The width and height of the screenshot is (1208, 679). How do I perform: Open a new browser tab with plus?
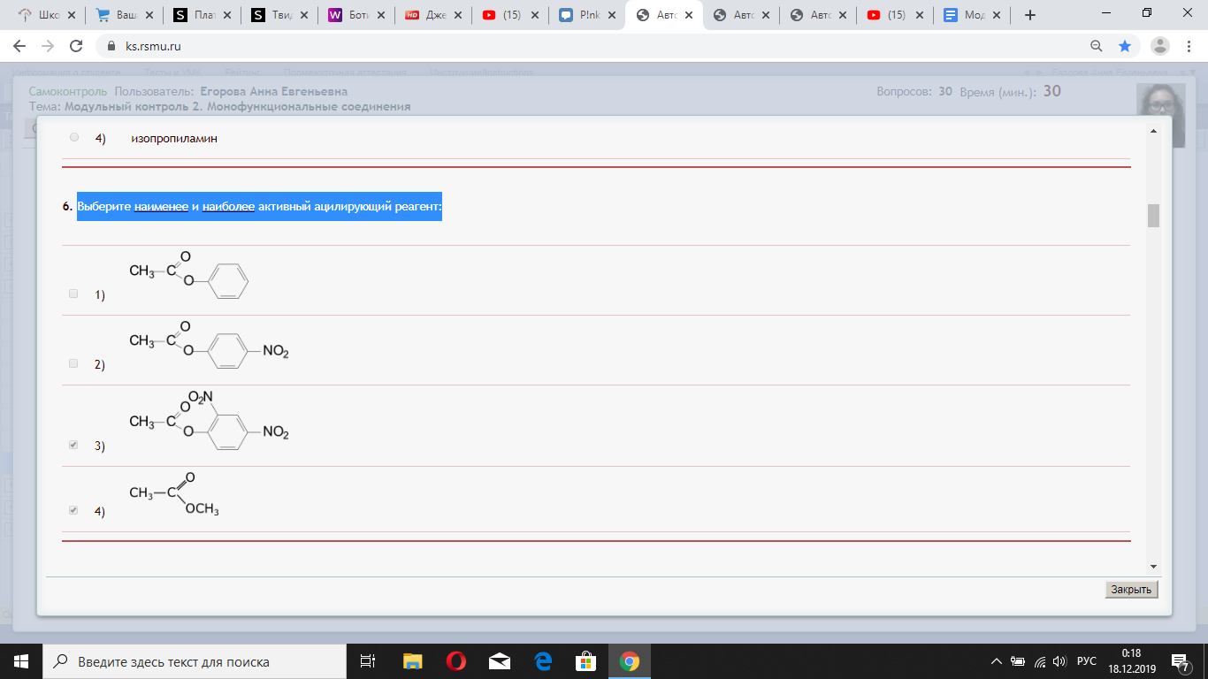click(x=1029, y=15)
